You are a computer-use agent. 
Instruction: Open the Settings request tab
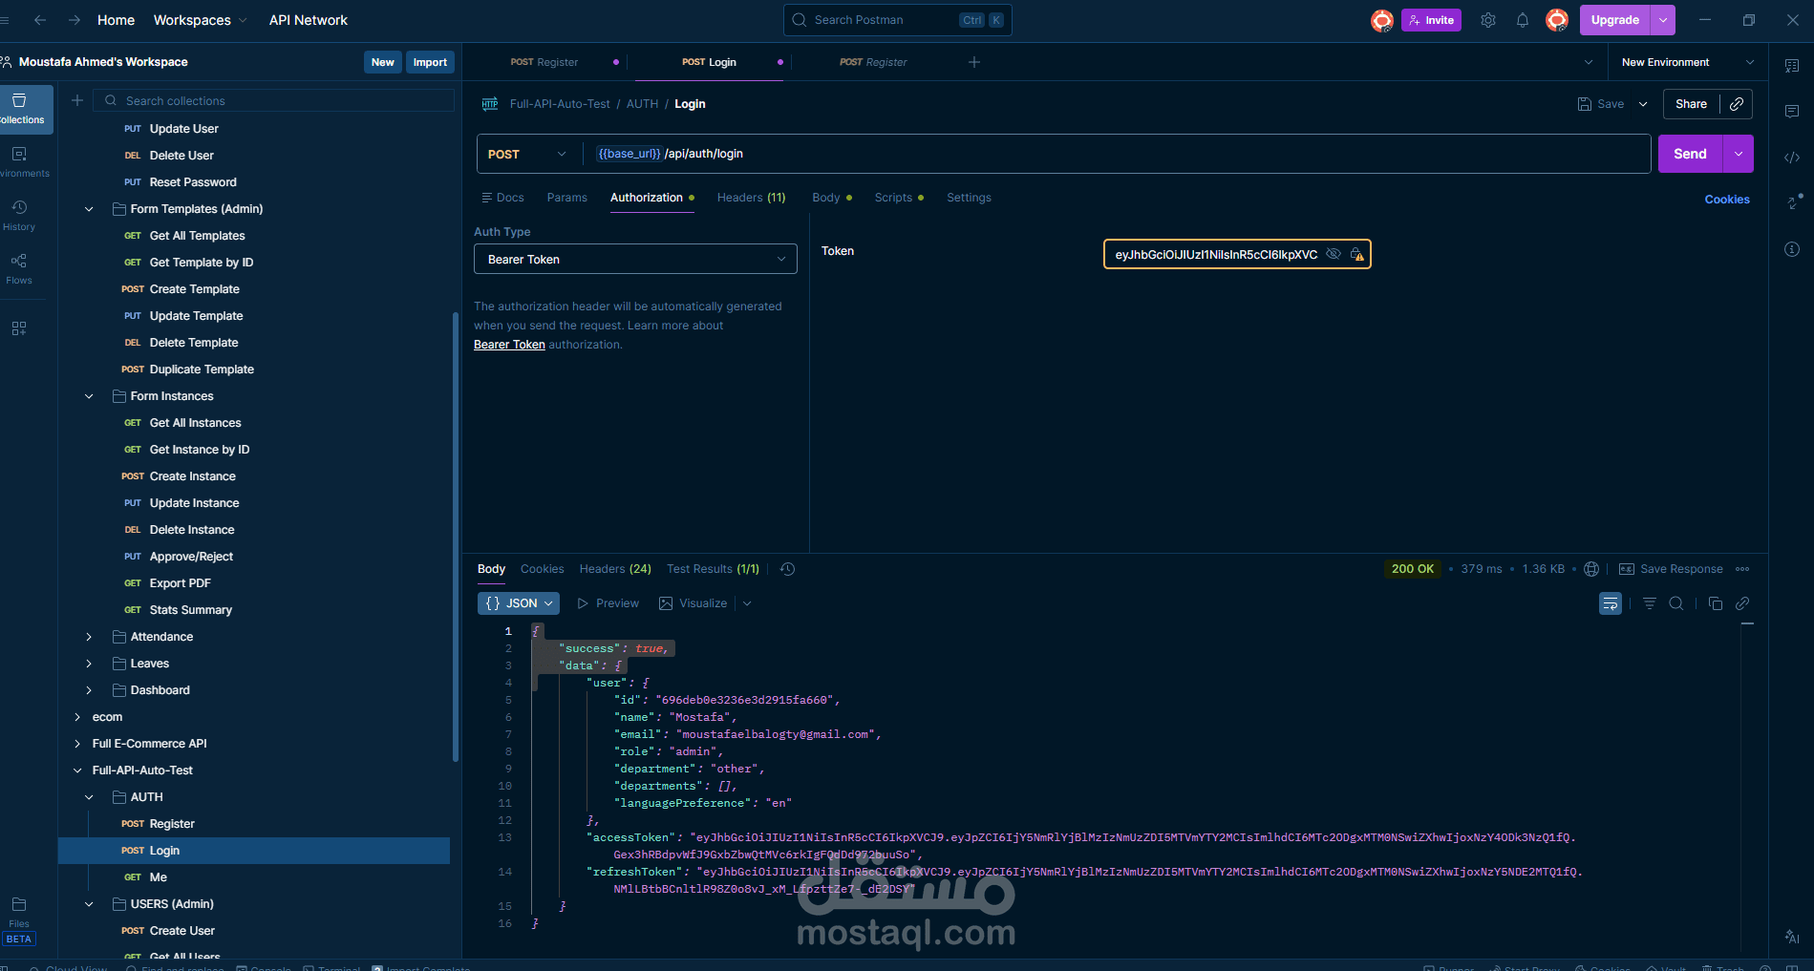969,198
